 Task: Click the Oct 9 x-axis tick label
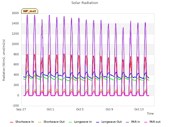[109, 109]
